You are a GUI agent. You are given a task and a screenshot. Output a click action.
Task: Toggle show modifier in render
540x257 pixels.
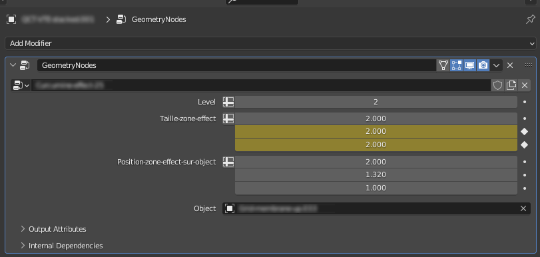[x=483, y=65]
